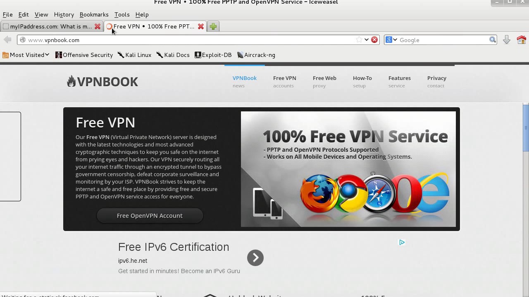Viewport: 529px width, 297px height.
Task: Click the search magnifier icon
Action: [493, 40]
